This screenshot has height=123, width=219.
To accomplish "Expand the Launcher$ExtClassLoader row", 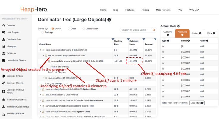I will 40,106.
